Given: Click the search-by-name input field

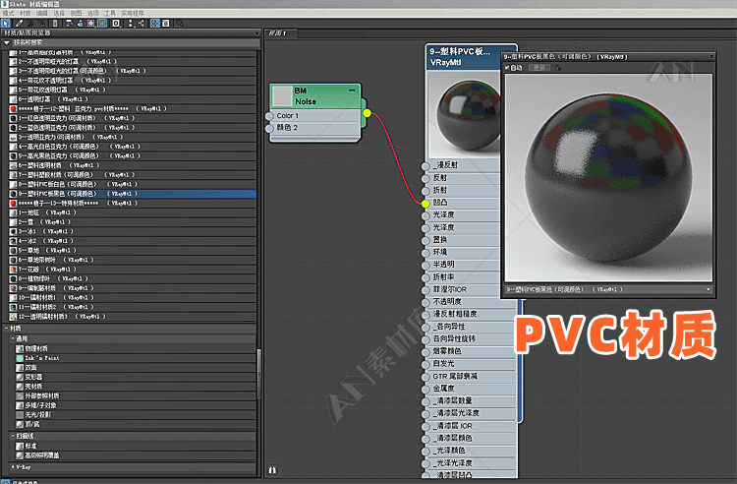Looking at the screenshot, I should 136,43.
